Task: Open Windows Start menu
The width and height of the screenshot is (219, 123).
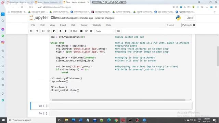Action: point(3,120)
